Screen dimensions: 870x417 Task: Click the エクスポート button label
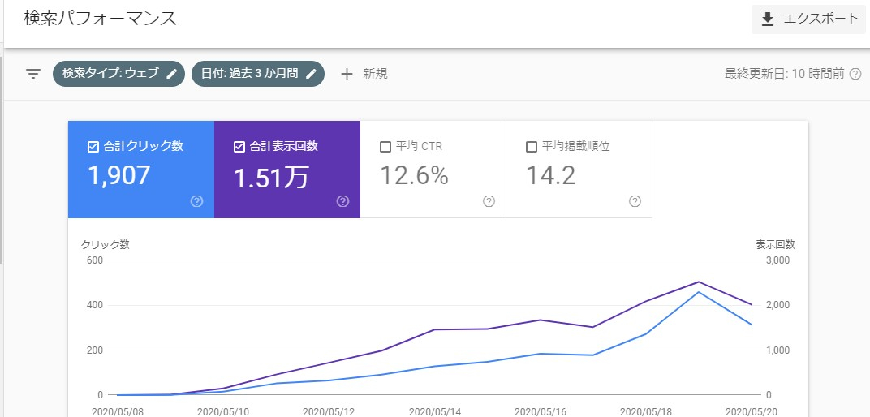pos(820,19)
